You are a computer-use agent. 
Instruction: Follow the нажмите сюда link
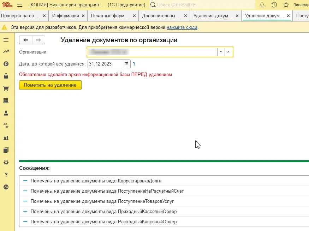tap(182, 27)
